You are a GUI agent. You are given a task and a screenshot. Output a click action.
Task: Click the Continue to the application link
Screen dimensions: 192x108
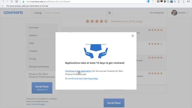pos(78,71)
